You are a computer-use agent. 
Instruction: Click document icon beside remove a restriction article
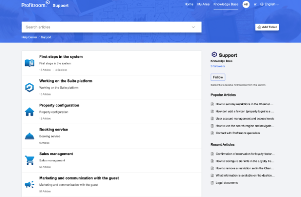(x=212, y=168)
